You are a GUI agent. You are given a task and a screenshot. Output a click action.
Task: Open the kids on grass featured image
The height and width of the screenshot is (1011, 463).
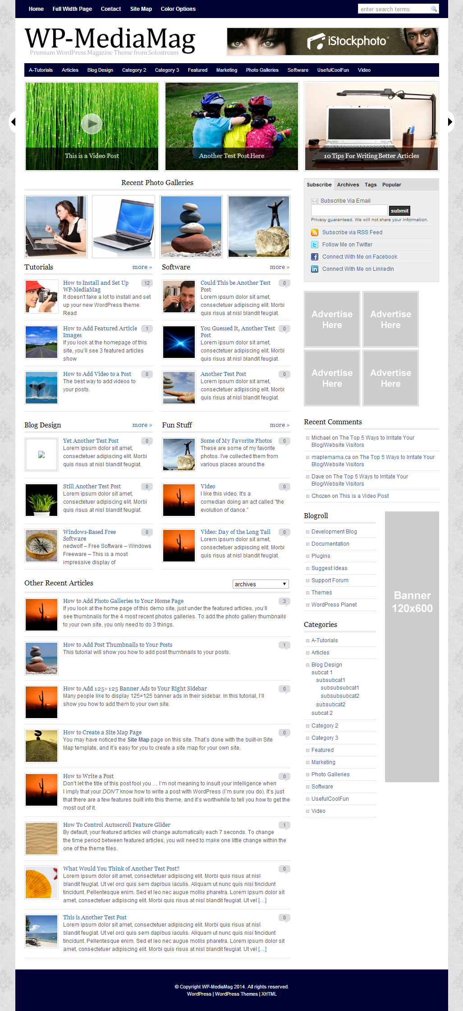232,126
